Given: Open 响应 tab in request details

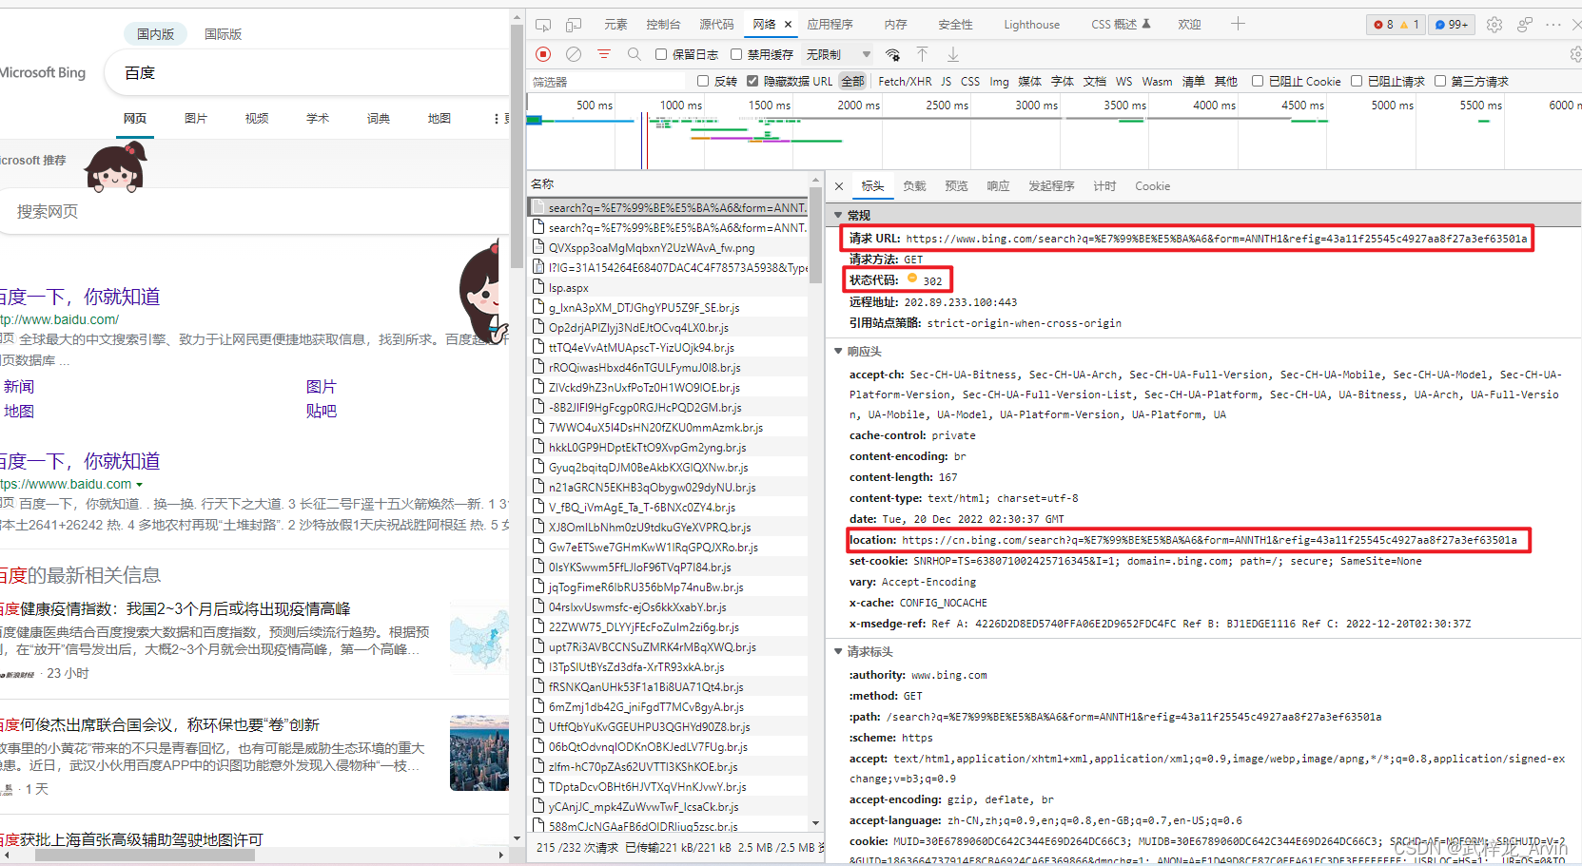Looking at the screenshot, I should [x=998, y=186].
